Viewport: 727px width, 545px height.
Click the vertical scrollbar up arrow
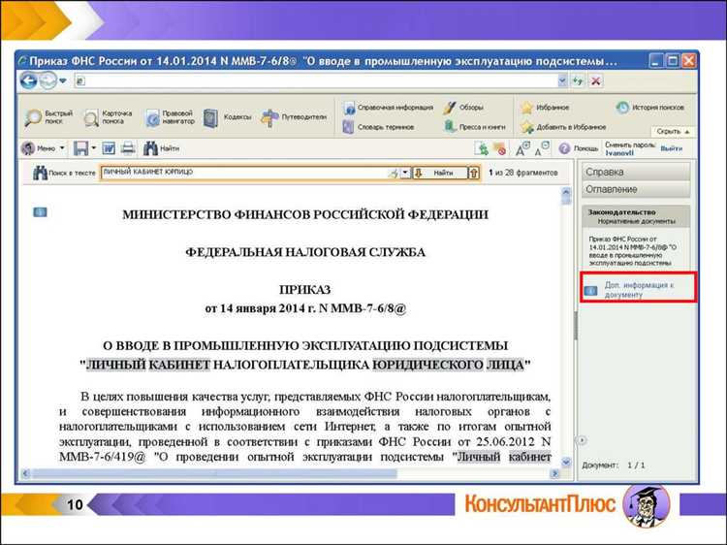tap(566, 192)
